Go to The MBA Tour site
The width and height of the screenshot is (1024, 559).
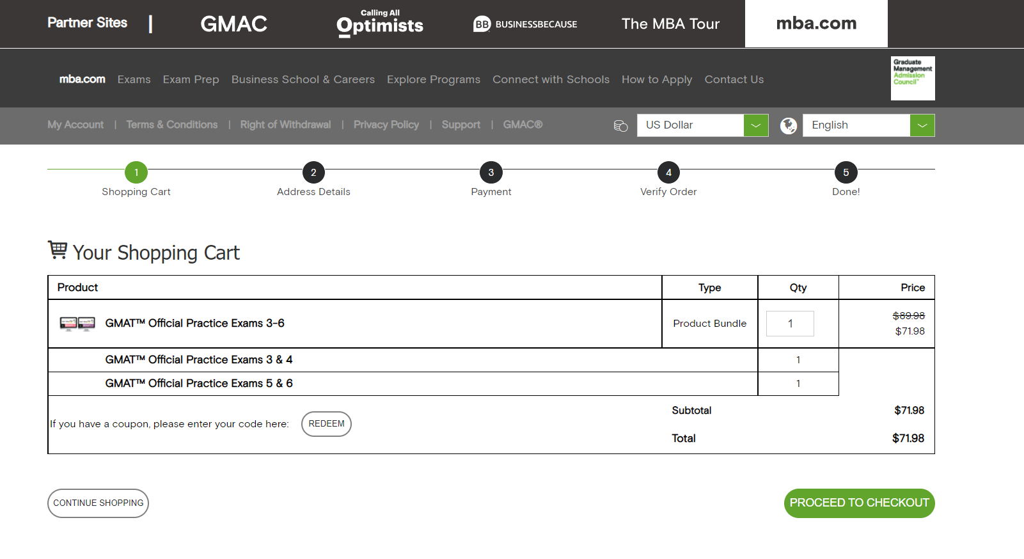point(670,24)
